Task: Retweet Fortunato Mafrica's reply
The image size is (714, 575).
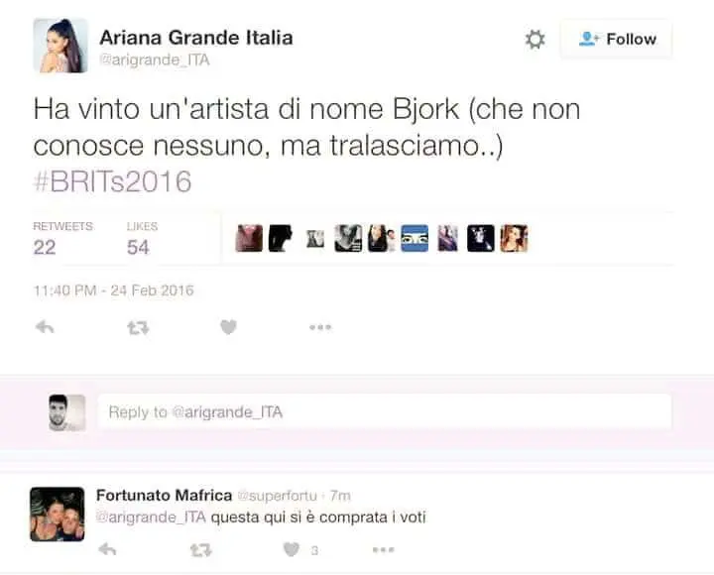Action: 200,550
